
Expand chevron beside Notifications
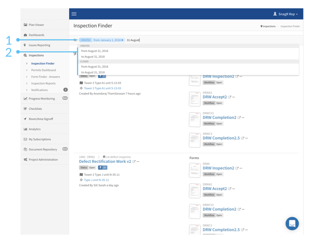click(27, 90)
